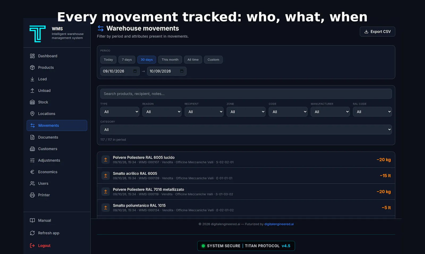Viewport: 425px width, 254px height.
Task: Click the Refresh app circular arrows icon
Action: [x=32, y=233]
